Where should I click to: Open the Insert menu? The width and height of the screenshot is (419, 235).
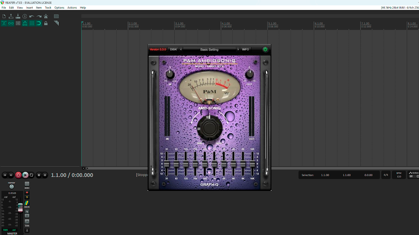pos(29,7)
